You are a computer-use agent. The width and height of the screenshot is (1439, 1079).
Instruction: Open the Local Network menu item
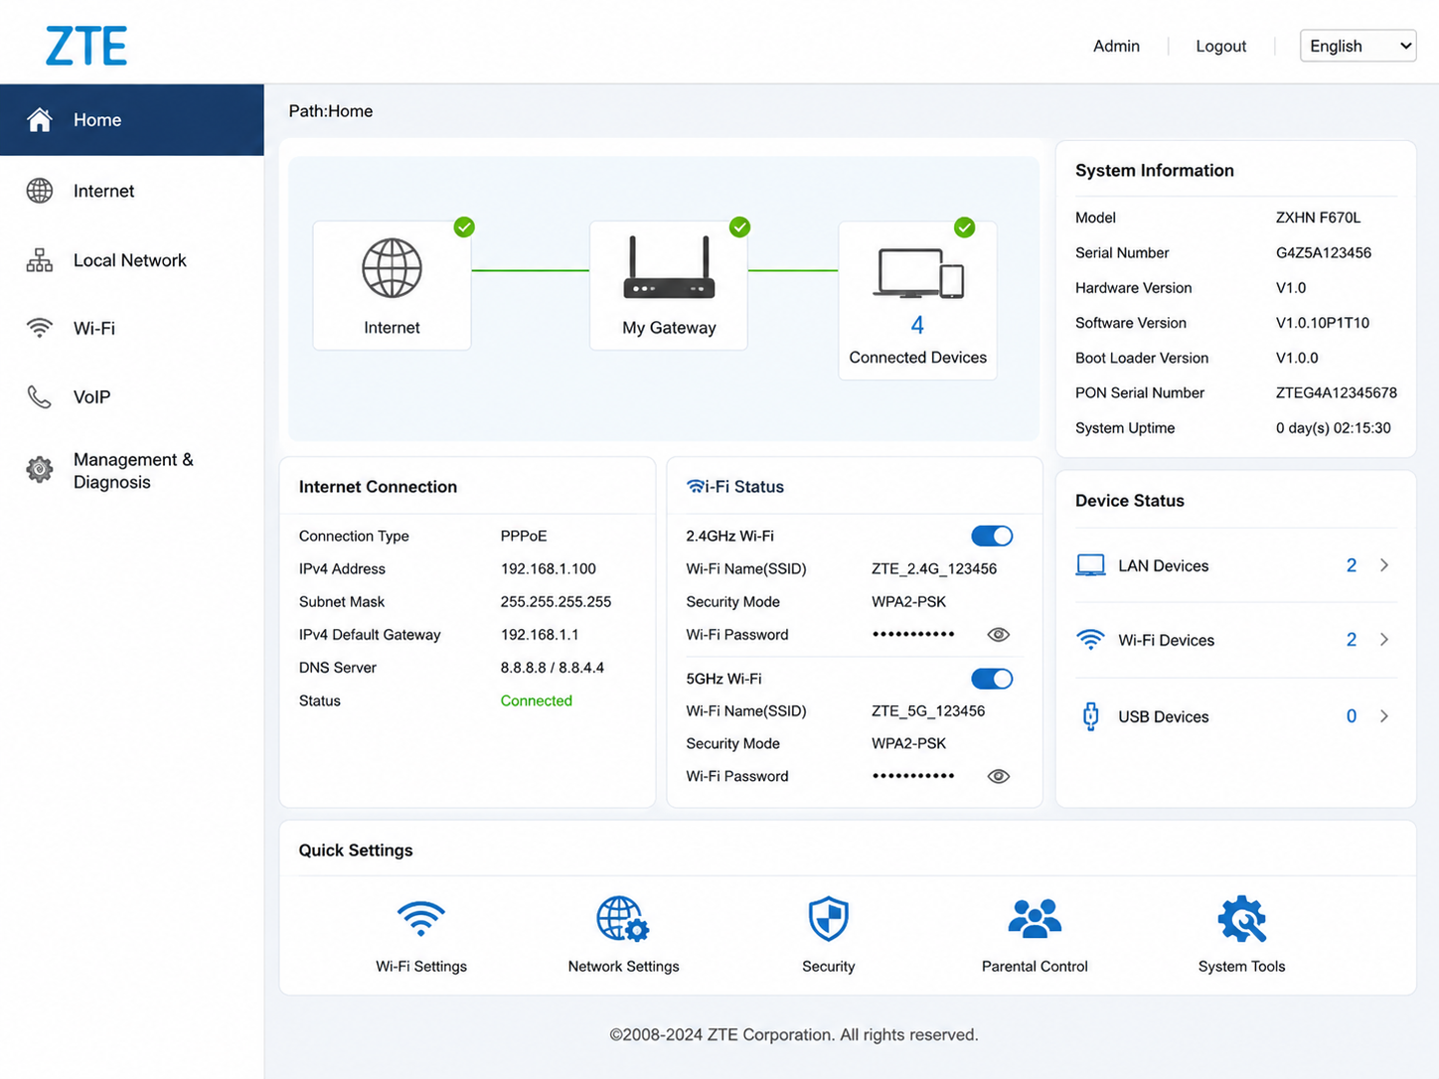[132, 260]
